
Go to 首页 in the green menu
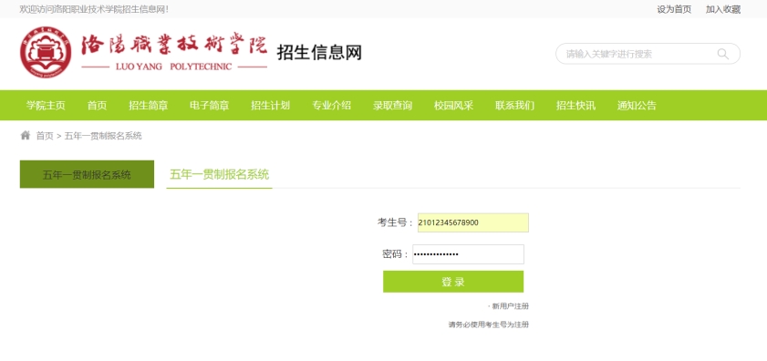click(x=97, y=105)
